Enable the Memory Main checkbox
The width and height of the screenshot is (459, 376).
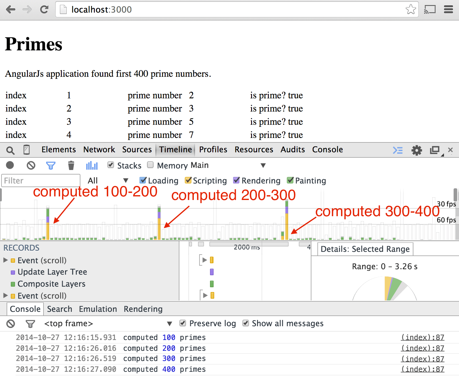[x=150, y=165]
